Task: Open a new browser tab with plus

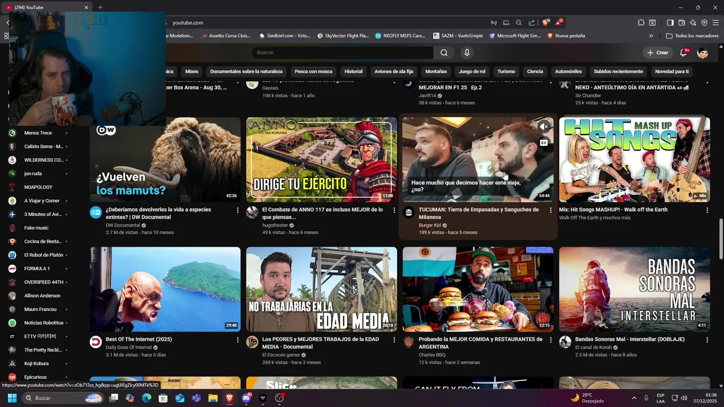Action: 100,7
